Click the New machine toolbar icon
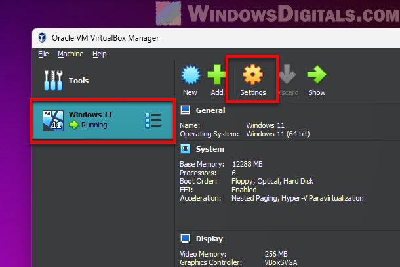The width and height of the screenshot is (400, 267). click(190, 75)
